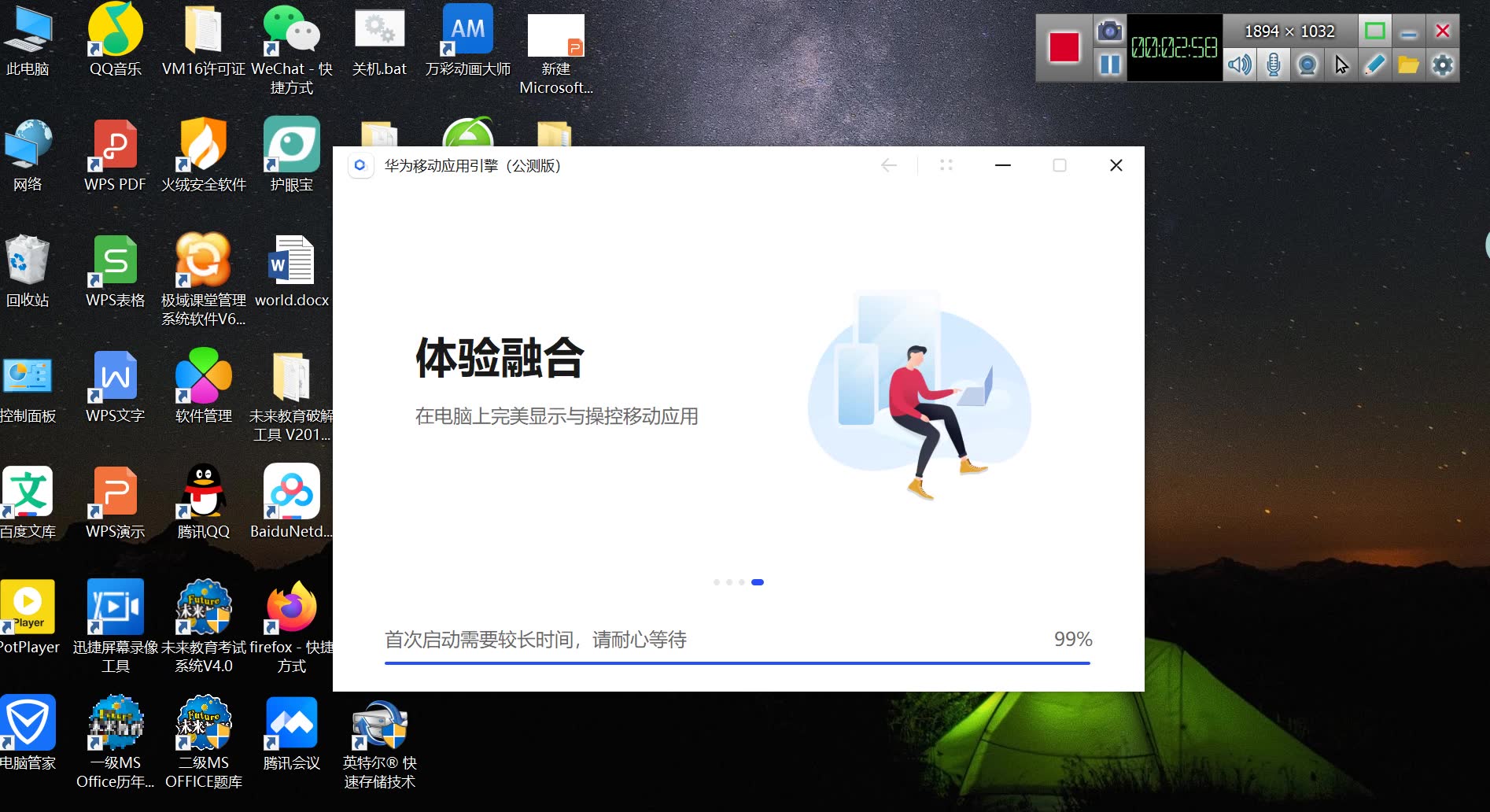
Task: Click the 1894 × 1032 resolution label
Action: pyautogui.click(x=1289, y=31)
